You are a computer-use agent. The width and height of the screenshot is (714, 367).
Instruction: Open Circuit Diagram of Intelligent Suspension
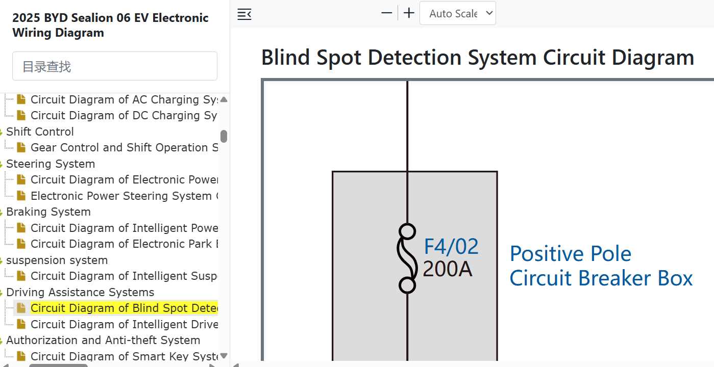[124, 276]
